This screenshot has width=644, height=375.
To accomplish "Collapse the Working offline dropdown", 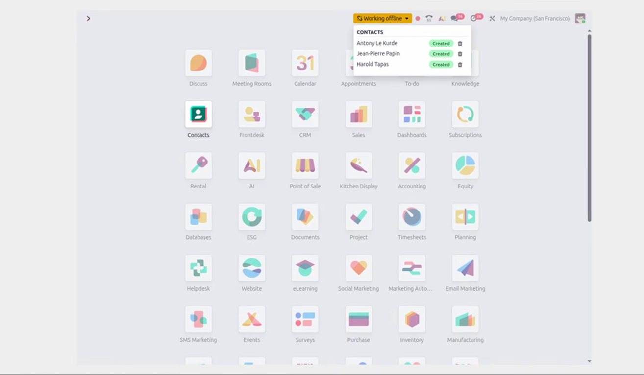I will pos(383,18).
